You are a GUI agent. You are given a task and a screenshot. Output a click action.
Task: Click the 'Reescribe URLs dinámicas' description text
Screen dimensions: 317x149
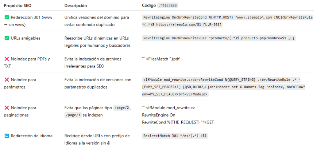(97, 42)
